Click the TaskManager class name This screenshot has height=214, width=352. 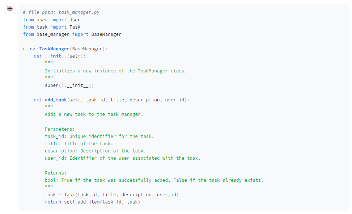[54, 49]
